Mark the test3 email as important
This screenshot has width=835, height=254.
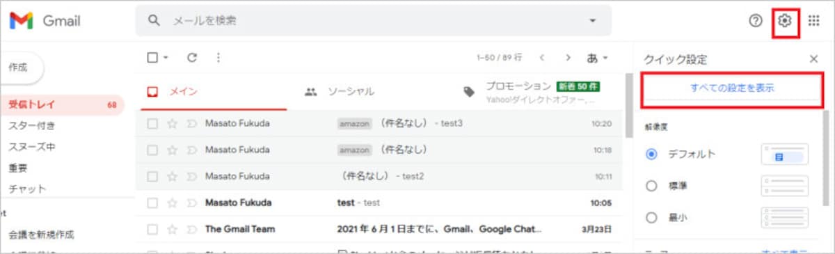point(192,124)
